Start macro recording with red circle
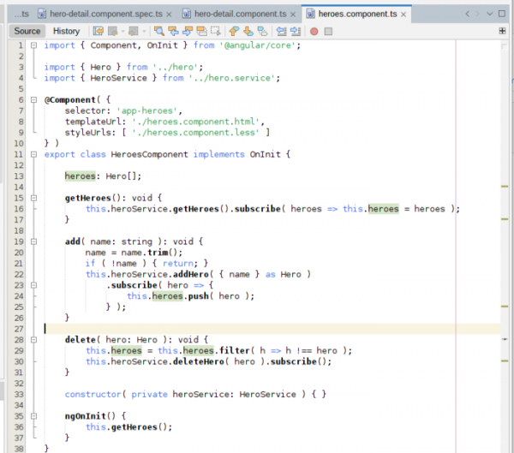This screenshot has height=453, width=514. [314, 31]
